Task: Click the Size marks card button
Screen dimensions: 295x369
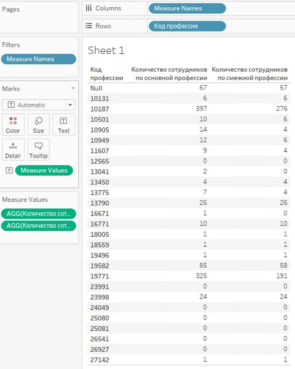Action: point(38,125)
